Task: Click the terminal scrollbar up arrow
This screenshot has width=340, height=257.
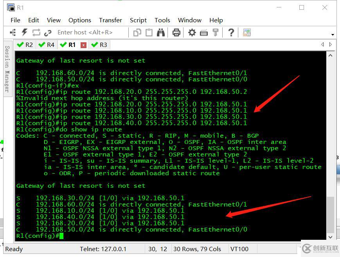Action: click(x=331, y=56)
